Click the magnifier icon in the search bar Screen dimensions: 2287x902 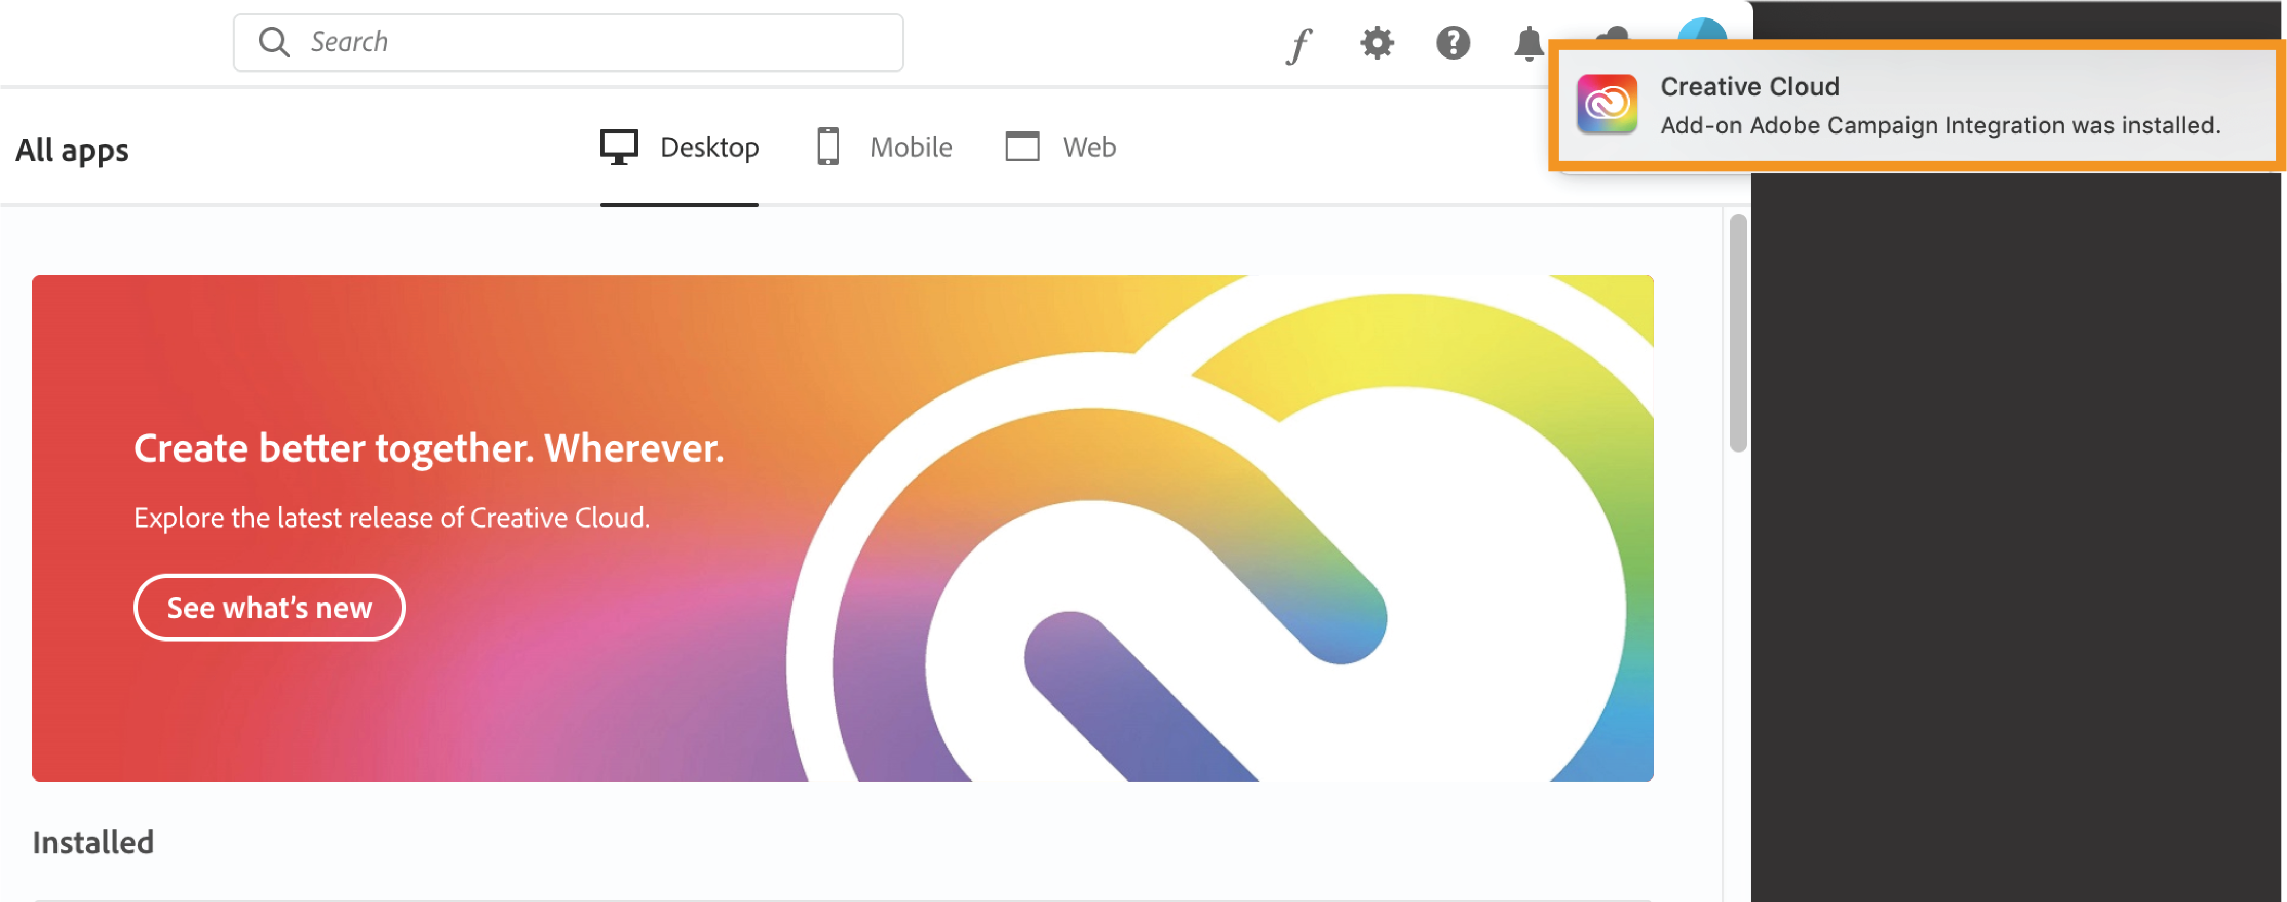pyautogui.click(x=273, y=42)
